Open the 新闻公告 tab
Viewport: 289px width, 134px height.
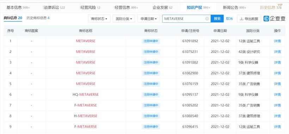(234, 8)
